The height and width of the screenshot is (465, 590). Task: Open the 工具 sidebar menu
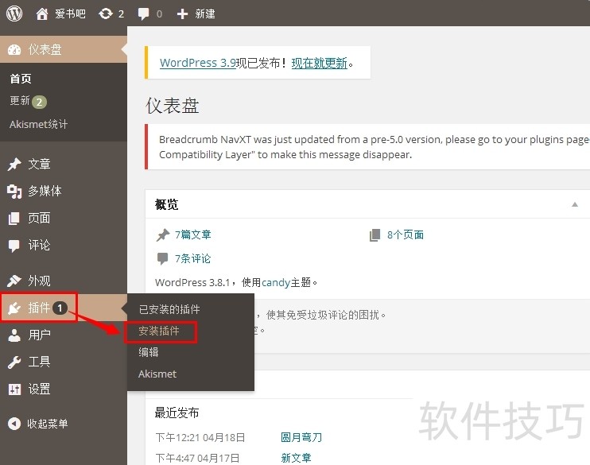[64, 362]
